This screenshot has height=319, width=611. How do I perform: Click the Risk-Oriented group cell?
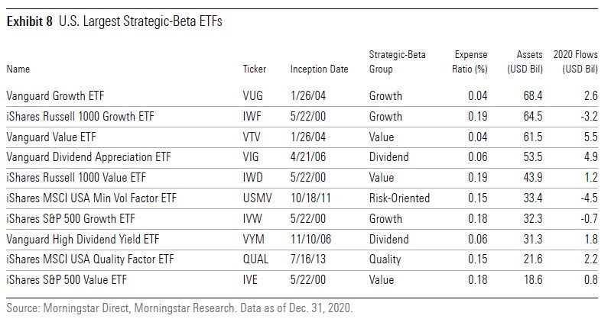398,196
